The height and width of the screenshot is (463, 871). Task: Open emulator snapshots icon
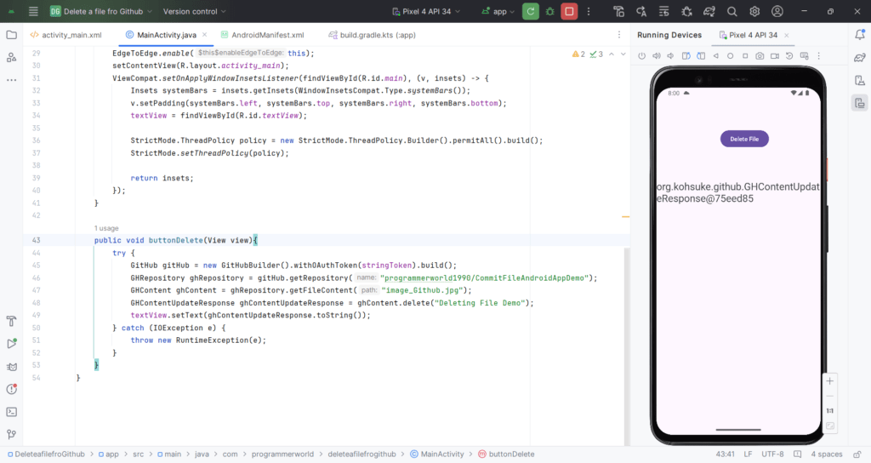tap(789, 55)
